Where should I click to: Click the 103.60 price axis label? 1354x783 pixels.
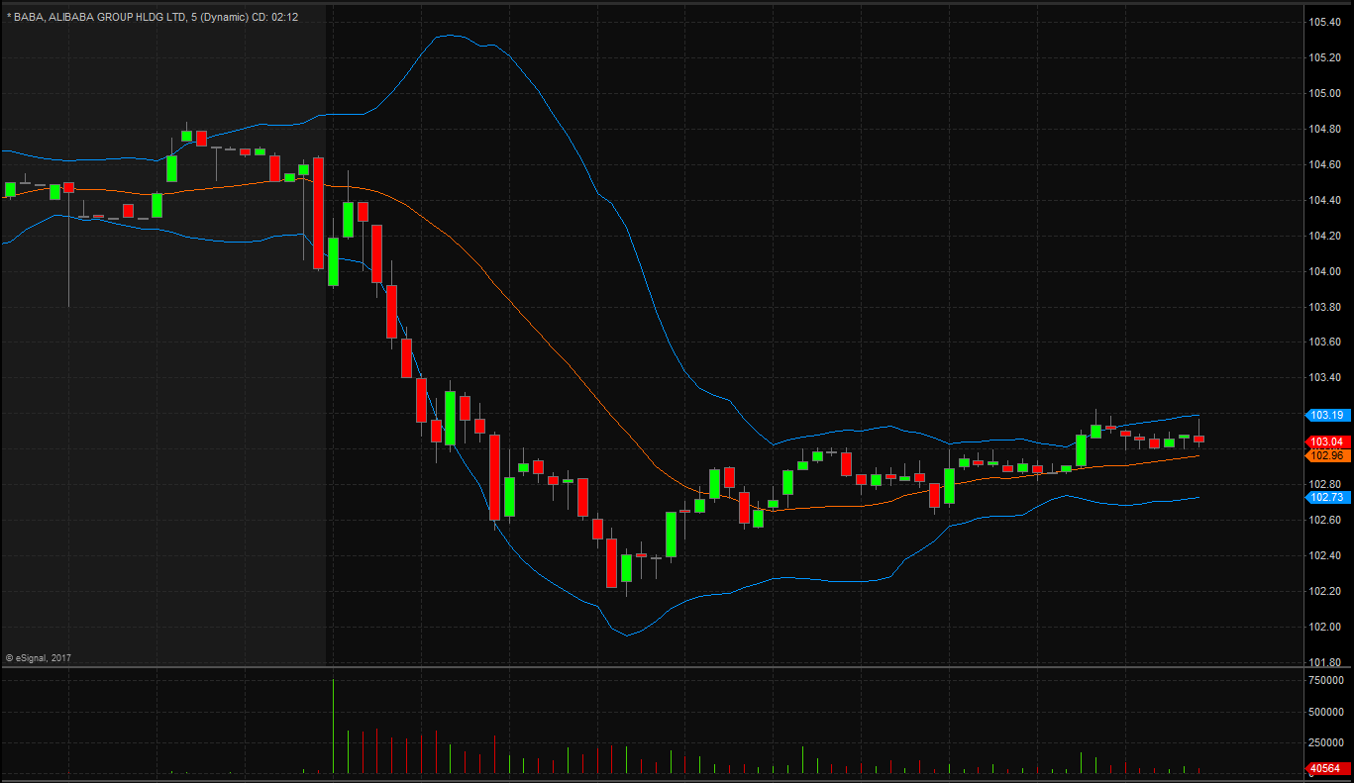1325,342
